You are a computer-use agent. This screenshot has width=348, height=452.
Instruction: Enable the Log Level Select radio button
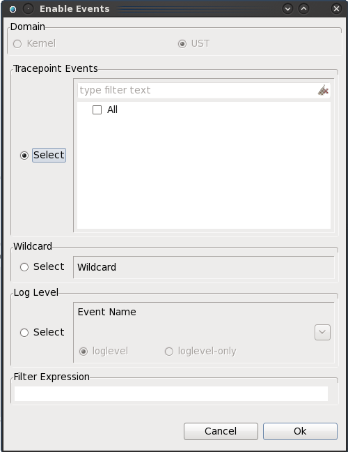pos(24,333)
